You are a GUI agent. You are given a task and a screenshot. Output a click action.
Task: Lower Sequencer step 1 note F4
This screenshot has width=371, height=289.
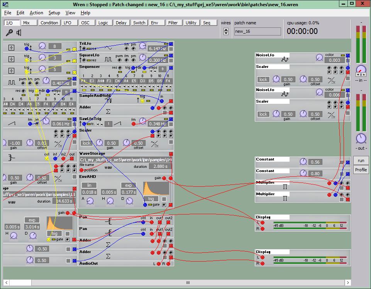(82, 86)
